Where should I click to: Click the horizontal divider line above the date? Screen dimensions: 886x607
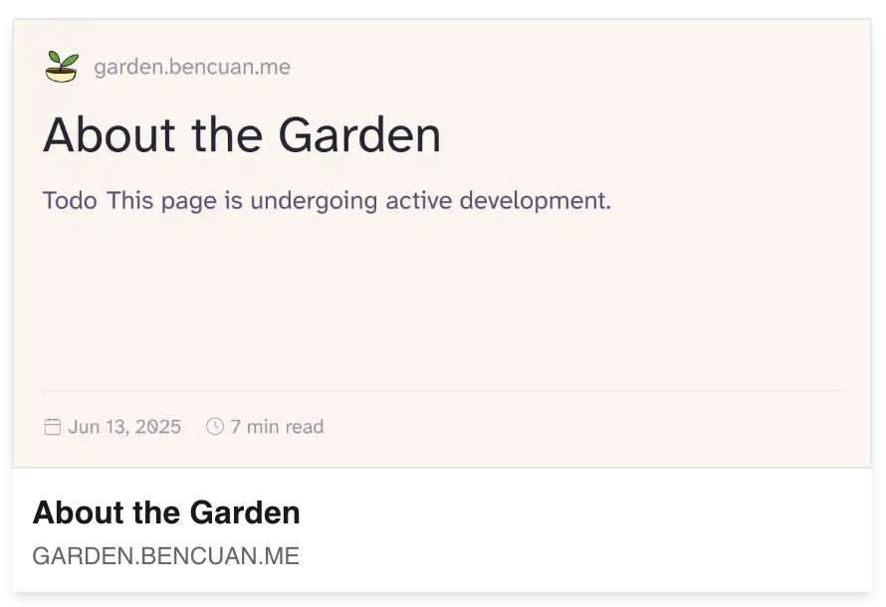(x=442, y=390)
